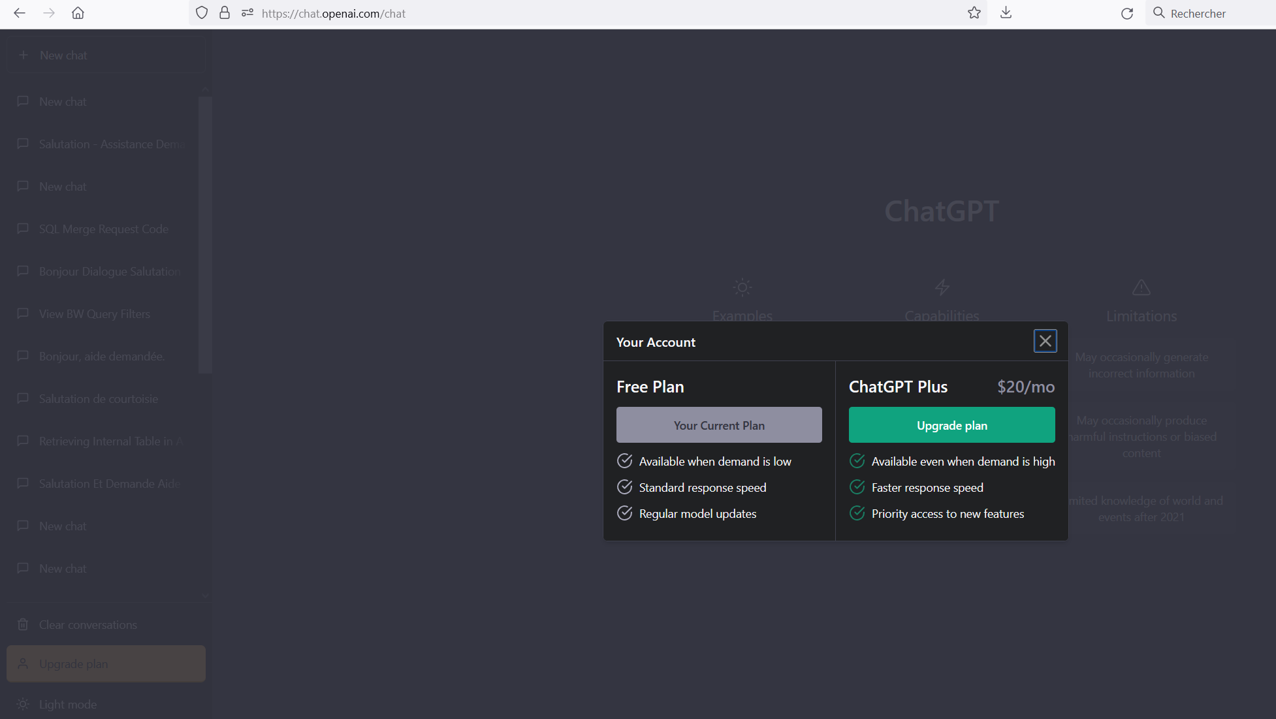Image resolution: width=1276 pixels, height=719 pixels.
Task: Go back with the browser back arrow
Action: point(20,13)
